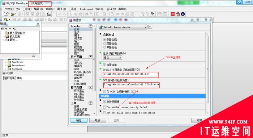The image size is (253, 138).
Task: Switch to the 模板 tab
Action: coord(20,78)
